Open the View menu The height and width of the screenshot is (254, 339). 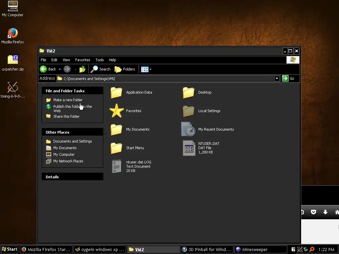pyautogui.click(x=66, y=60)
